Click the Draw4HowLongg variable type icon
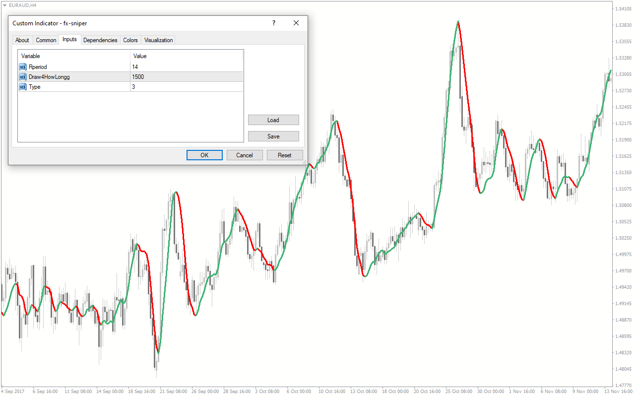 (x=23, y=77)
